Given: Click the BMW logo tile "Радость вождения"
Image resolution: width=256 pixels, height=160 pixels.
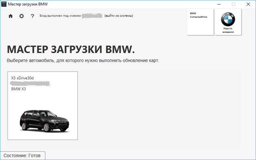Looking at the screenshot, I should pyautogui.click(x=228, y=22).
